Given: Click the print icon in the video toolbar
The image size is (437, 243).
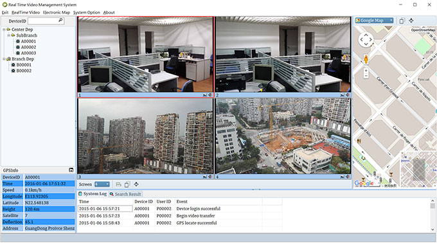Looking at the screenshot, I should (x=118, y=184).
